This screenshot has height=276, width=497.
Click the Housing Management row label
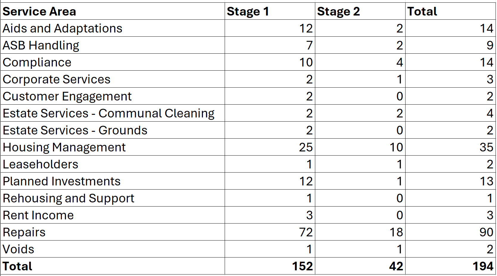[64, 148]
